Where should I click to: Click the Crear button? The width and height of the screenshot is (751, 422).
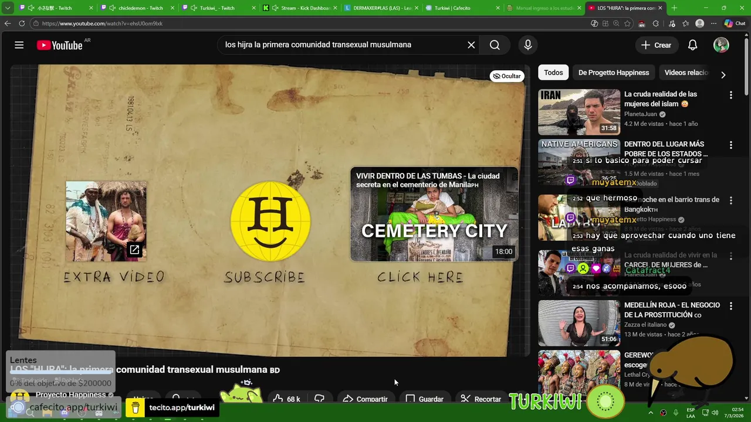point(656,45)
